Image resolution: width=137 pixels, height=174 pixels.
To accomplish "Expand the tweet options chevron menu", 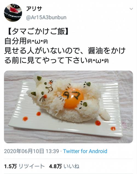I will pyautogui.click(x=131, y=9).
